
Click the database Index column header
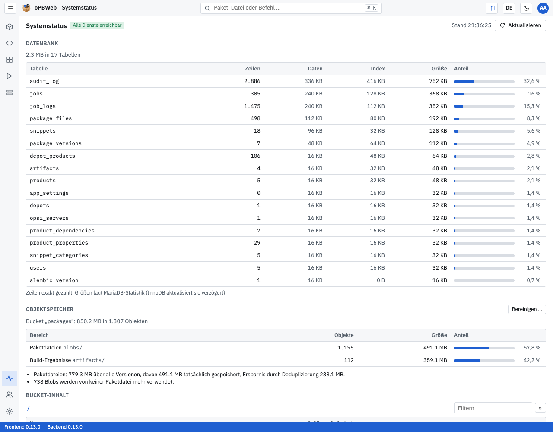click(x=378, y=69)
